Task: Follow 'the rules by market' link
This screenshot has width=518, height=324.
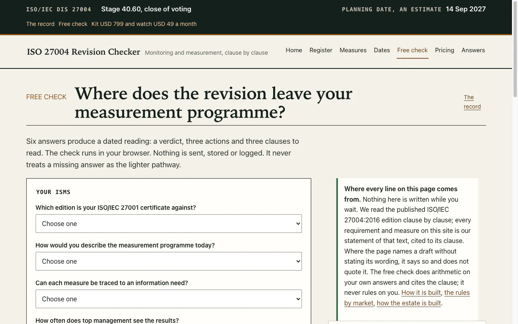Action: point(457,292)
